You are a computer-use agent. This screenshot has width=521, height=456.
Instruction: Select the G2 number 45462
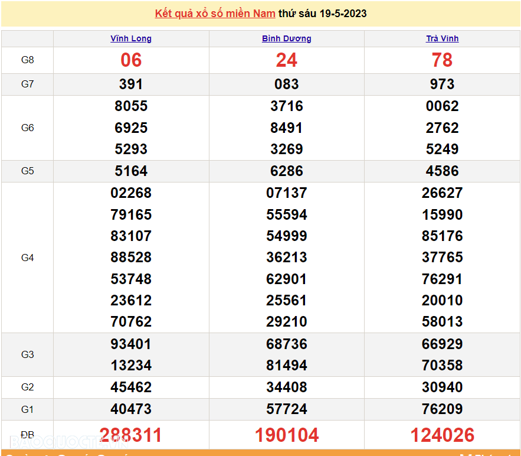(x=131, y=387)
